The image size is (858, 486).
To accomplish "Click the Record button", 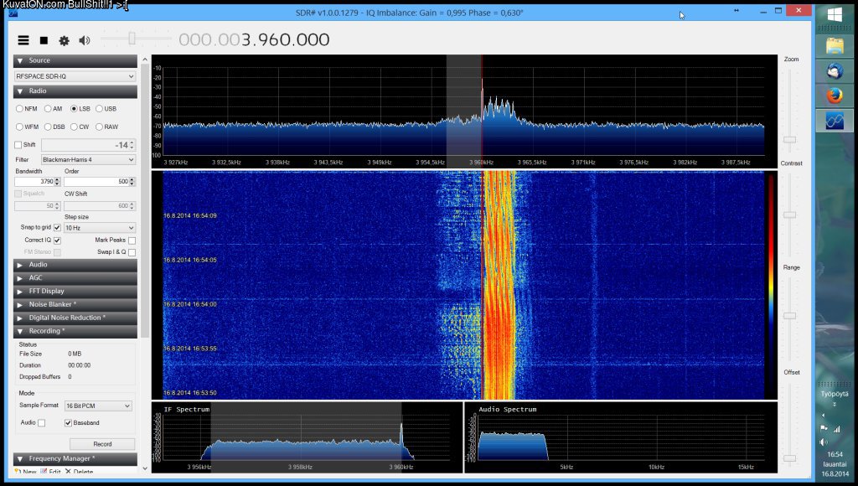I will pyautogui.click(x=102, y=444).
